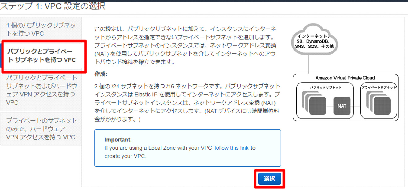Click the connector between NAT and private subnet
Image resolution: width=408 pixels, height=191 pixels.
coord(356,106)
